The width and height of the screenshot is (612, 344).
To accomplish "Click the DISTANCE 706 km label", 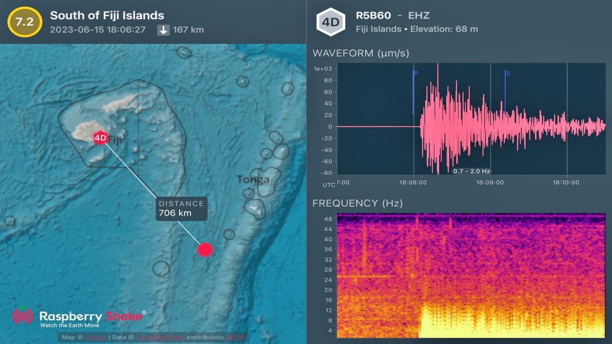I will coord(182,208).
